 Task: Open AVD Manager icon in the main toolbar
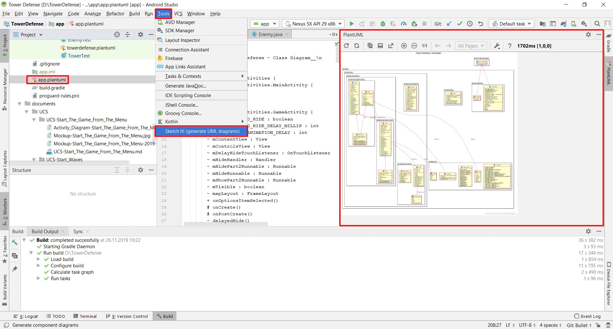coord(574,24)
